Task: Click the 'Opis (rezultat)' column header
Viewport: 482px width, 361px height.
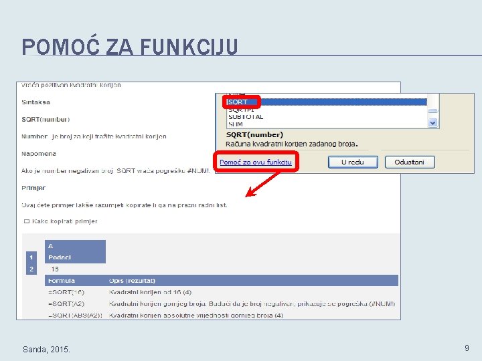Action: coord(132,281)
